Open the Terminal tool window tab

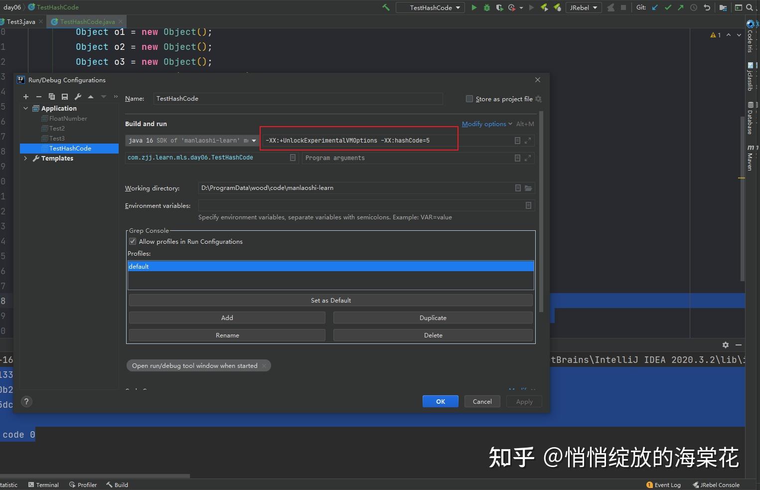click(x=44, y=485)
